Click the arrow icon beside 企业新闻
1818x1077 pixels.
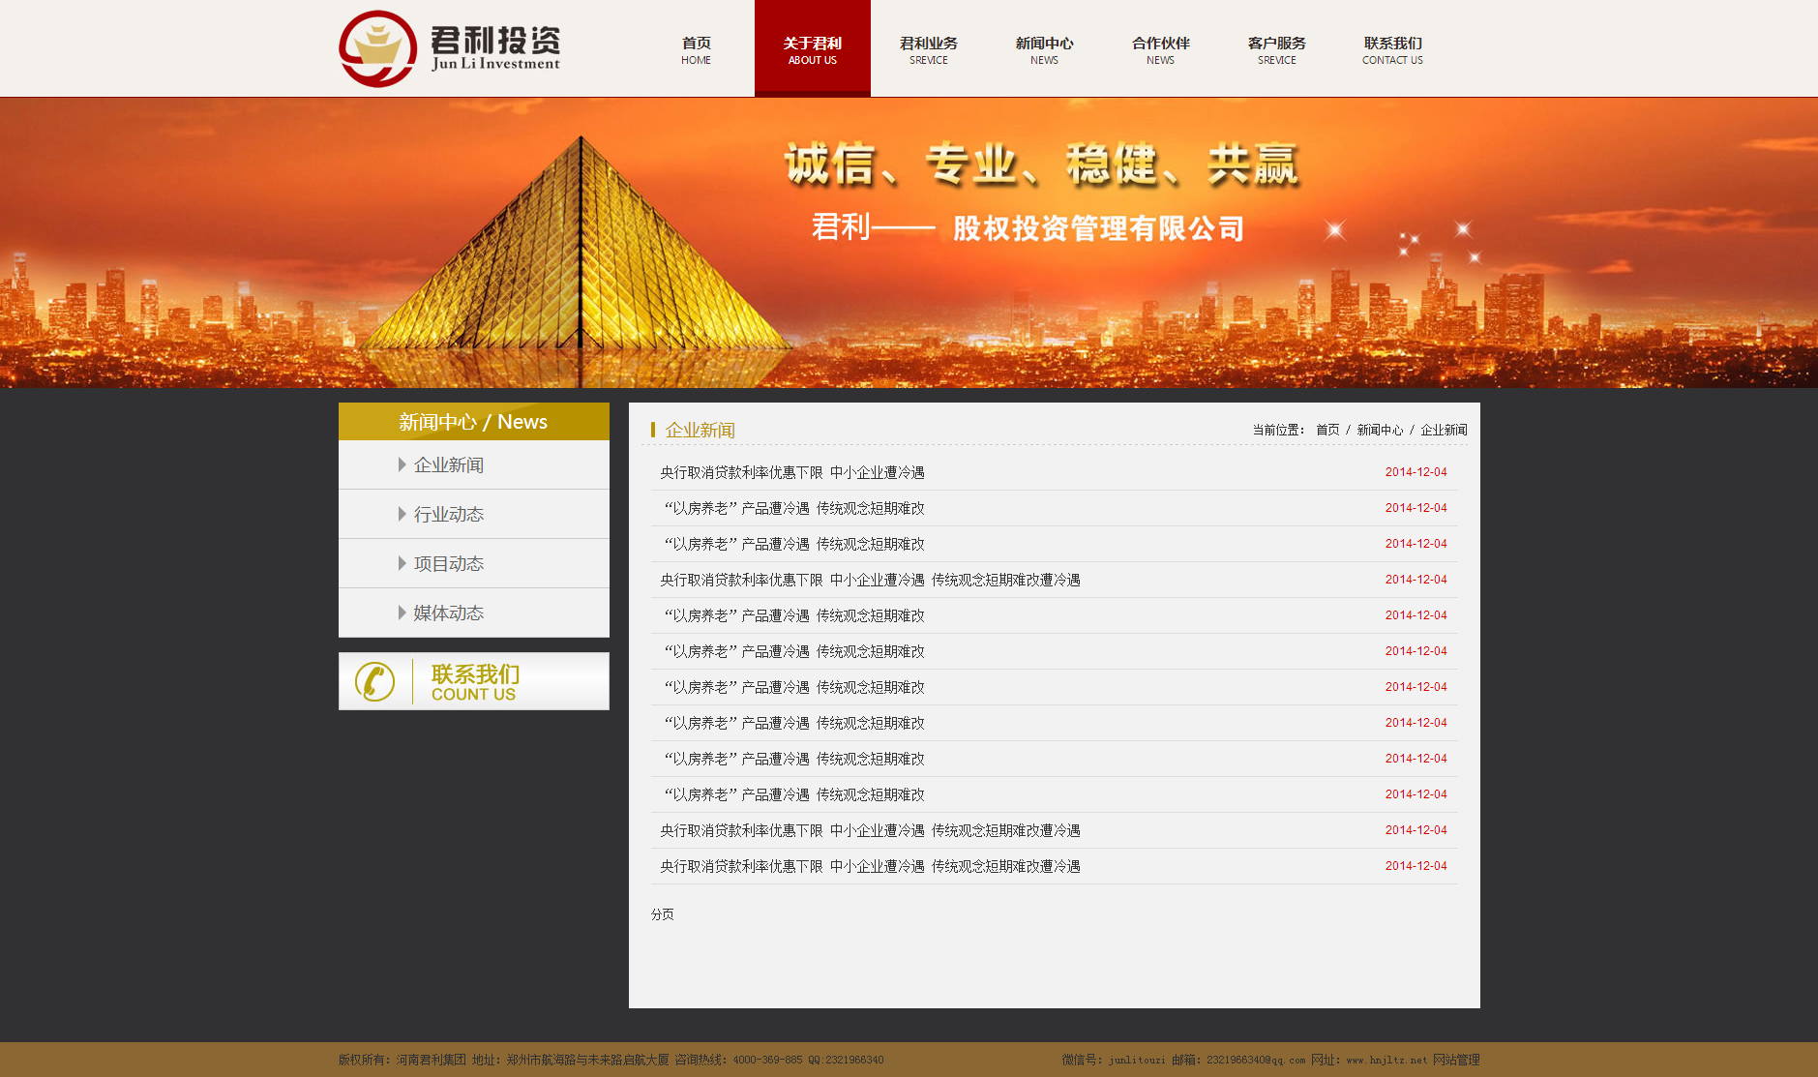point(402,464)
